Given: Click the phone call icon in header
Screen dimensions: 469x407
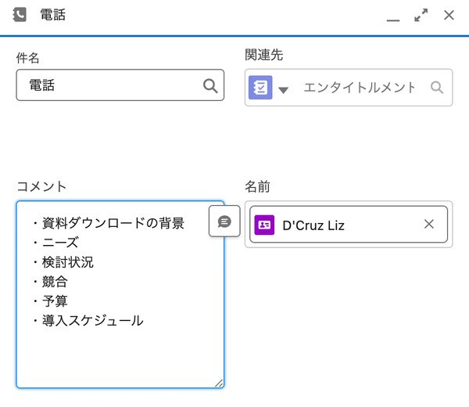Looking at the screenshot, I should click(x=20, y=15).
